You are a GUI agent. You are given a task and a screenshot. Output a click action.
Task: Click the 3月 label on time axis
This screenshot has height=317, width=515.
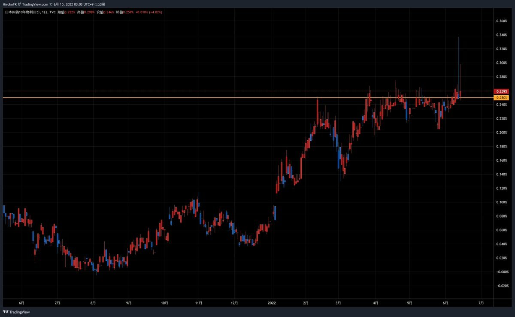(338, 302)
